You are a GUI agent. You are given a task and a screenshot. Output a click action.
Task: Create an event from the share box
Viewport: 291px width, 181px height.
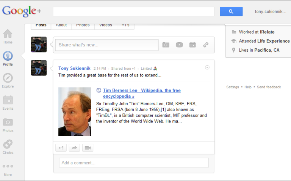[192, 45]
